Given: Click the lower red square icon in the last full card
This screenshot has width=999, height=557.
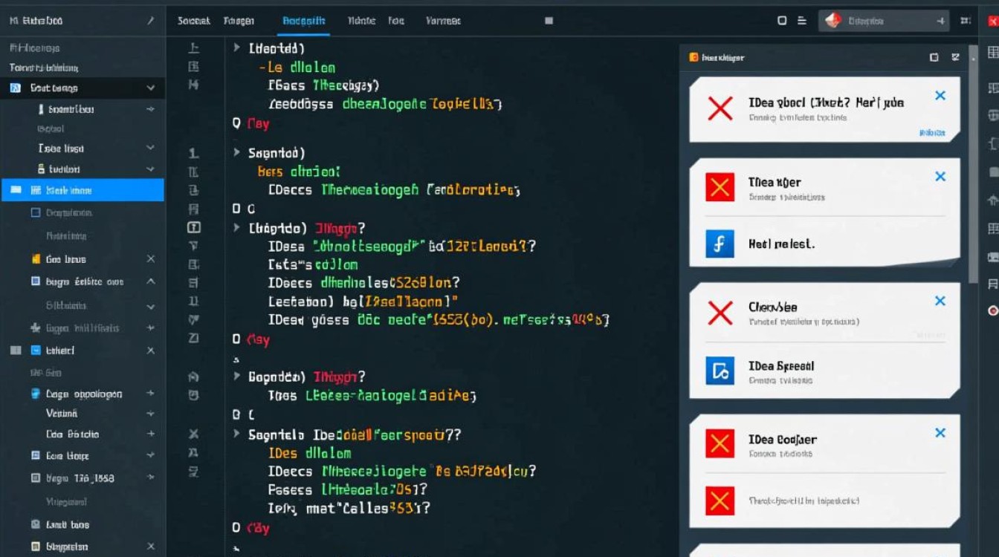Looking at the screenshot, I should (x=720, y=501).
